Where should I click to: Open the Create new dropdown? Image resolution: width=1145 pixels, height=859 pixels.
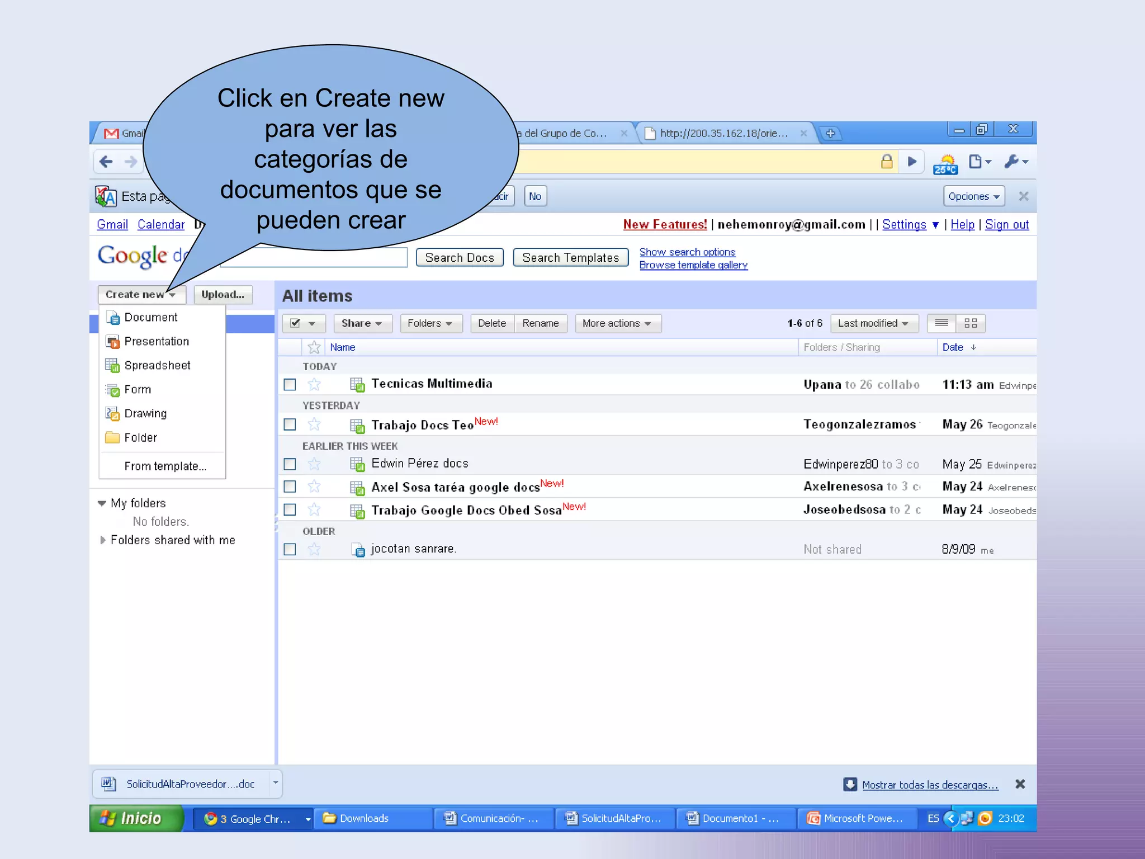point(141,294)
